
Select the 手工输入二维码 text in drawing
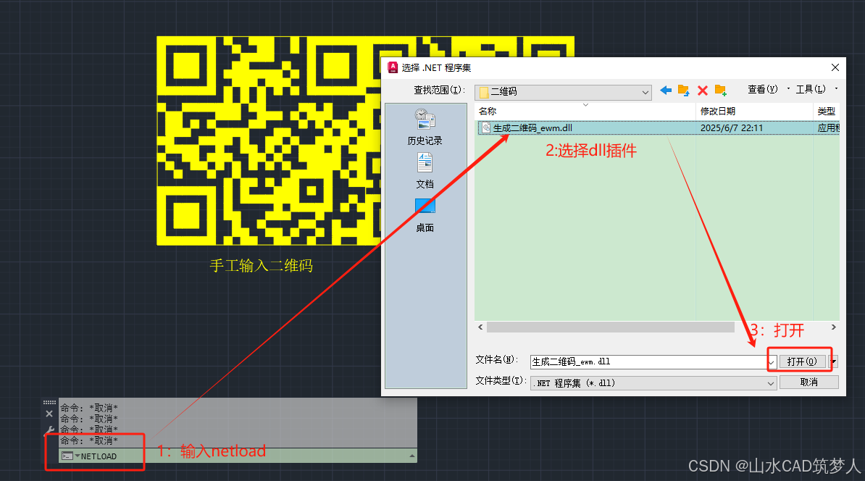[262, 266]
